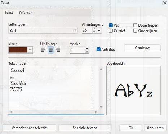The image size is (168, 134).
Task: Click the word Gelukkig in text input
Action: (x=18, y=83)
